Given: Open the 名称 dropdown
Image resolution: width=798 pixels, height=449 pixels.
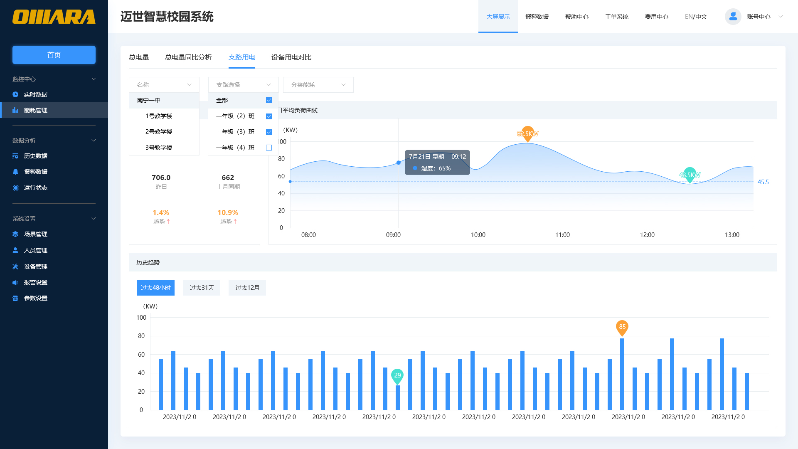Looking at the screenshot, I should (164, 85).
